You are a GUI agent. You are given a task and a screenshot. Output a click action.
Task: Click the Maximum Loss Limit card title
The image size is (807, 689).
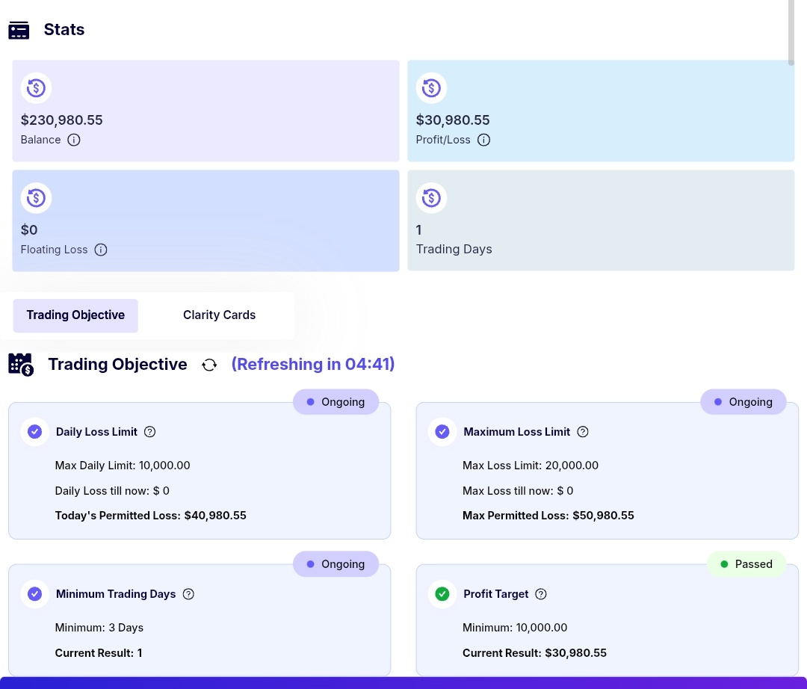pos(517,432)
